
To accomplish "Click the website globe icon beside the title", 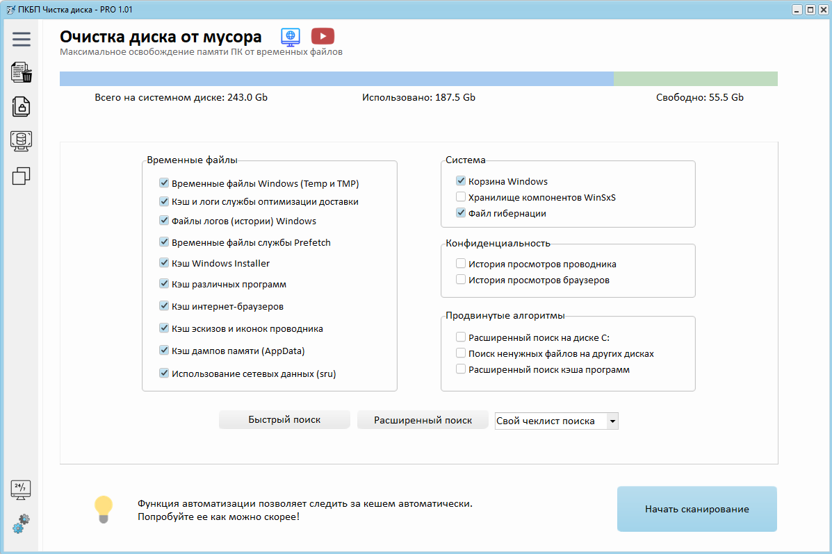I will [290, 37].
